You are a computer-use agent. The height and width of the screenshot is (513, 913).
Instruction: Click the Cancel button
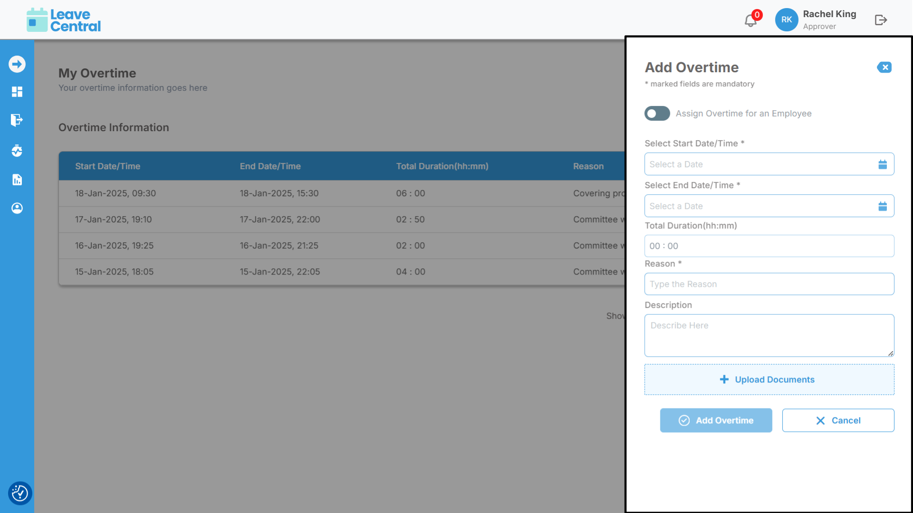838,420
